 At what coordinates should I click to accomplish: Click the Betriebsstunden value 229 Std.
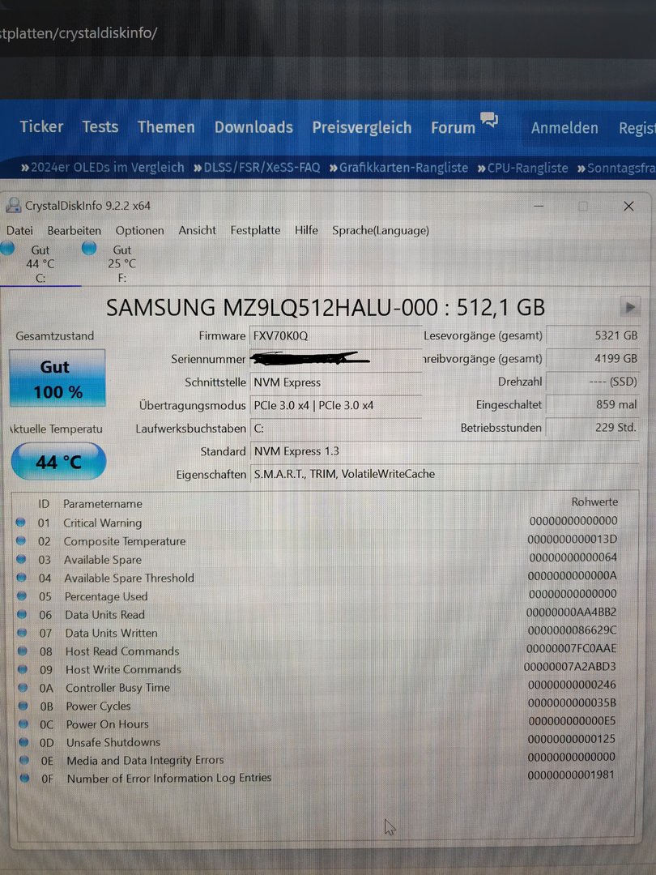point(593,428)
